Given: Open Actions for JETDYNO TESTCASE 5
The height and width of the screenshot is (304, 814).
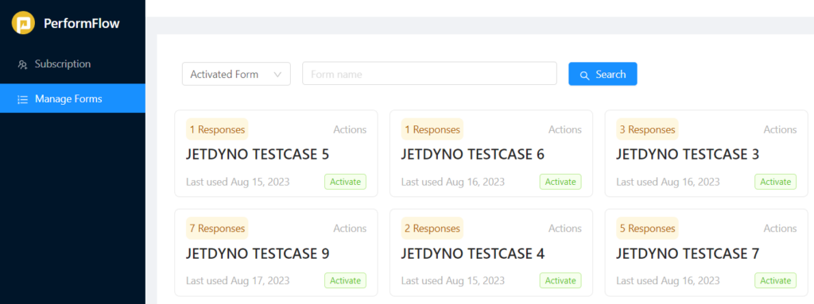Looking at the screenshot, I should coord(350,129).
